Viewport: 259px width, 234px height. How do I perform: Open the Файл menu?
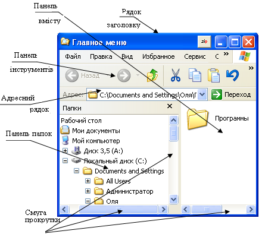tap(73, 56)
